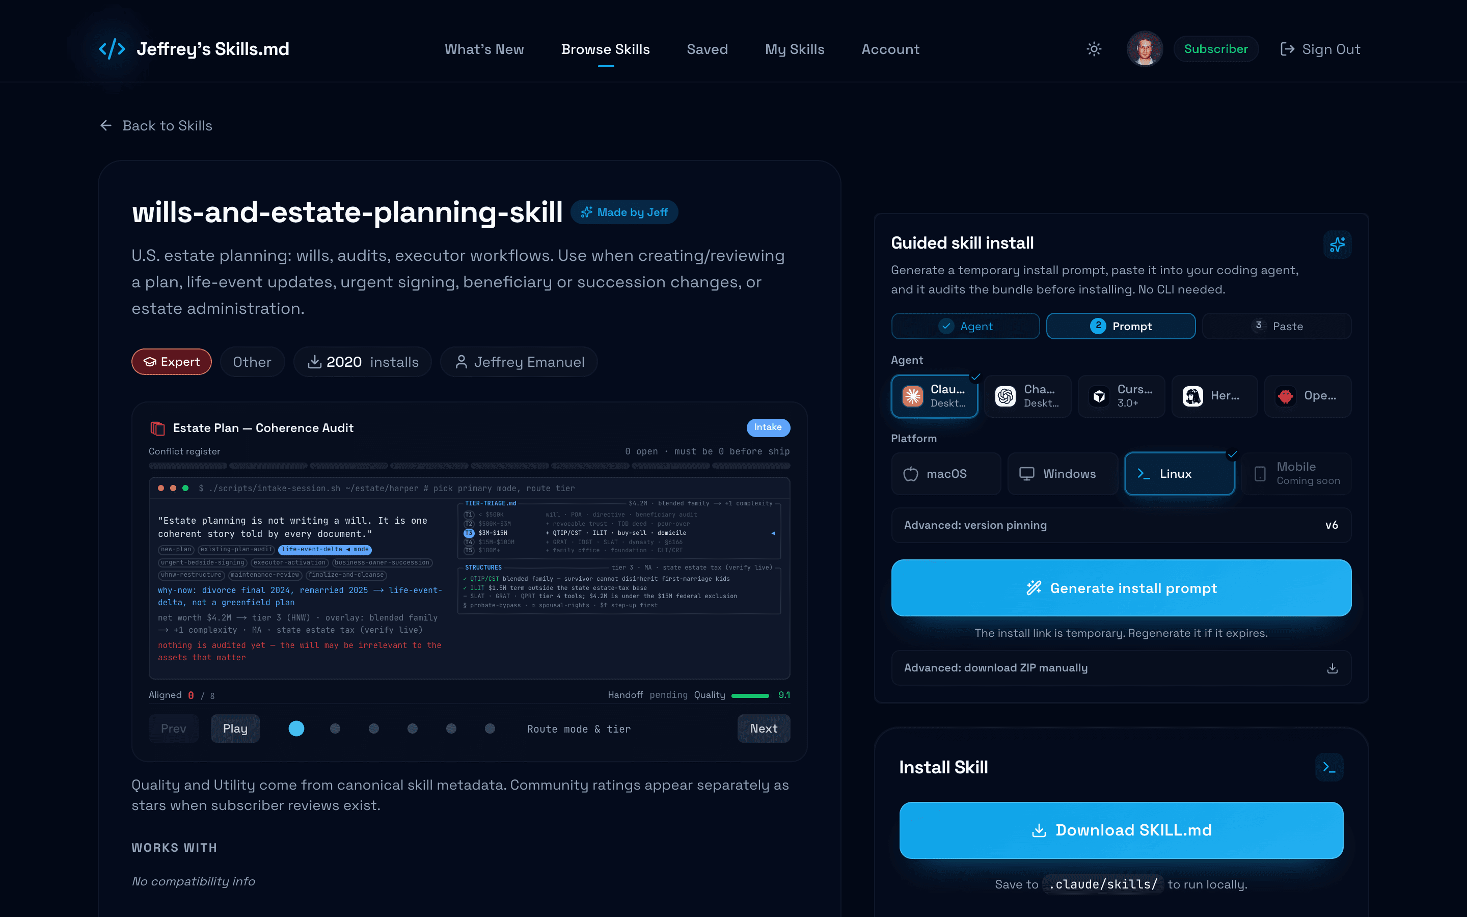Screen dimensions: 1467x917
Task: Toggle the light/dark theme sun icon
Action: 1094,49
